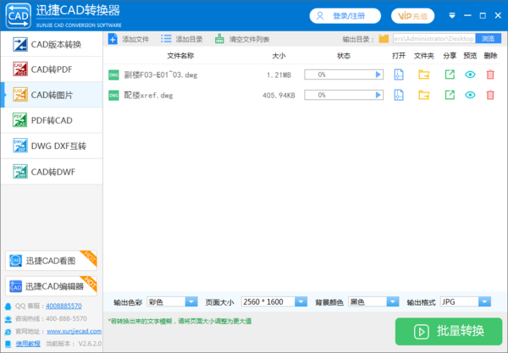
Task: Click the 1.21MB size cell
Action: 279,75
